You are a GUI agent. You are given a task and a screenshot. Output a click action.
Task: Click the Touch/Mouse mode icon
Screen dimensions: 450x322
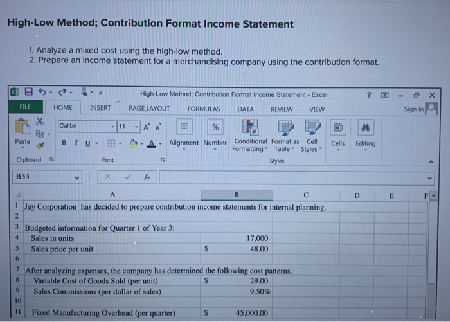pos(84,92)
